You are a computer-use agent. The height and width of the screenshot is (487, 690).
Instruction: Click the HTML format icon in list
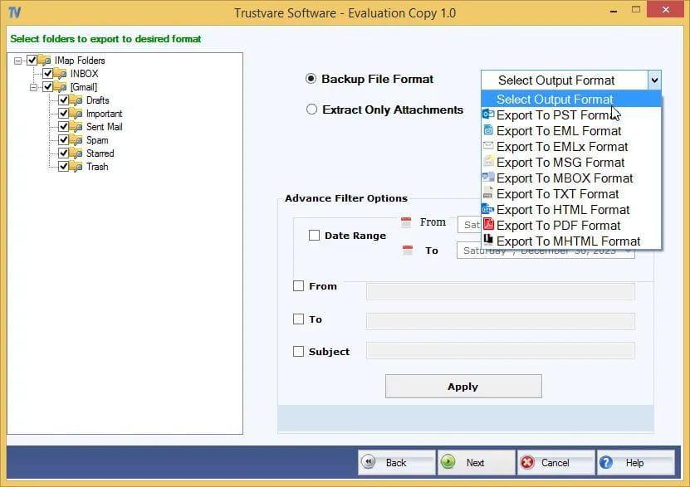(x=488, y=209)
